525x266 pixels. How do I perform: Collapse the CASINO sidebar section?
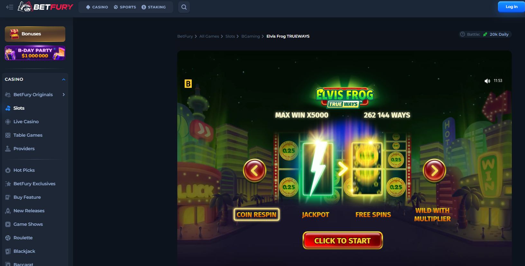[x=64, y=79]
